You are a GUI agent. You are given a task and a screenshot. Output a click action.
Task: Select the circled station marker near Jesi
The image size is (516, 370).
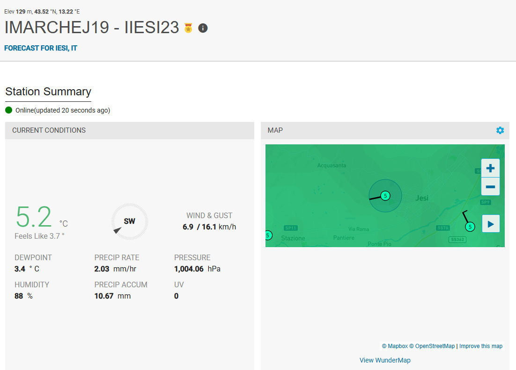coord(385,196)
